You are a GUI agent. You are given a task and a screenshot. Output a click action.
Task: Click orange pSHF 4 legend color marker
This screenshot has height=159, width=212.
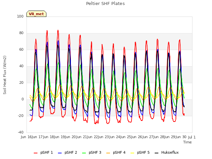click(108, 153)
